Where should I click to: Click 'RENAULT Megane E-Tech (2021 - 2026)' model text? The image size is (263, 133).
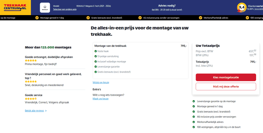click(x=94, y=6)
